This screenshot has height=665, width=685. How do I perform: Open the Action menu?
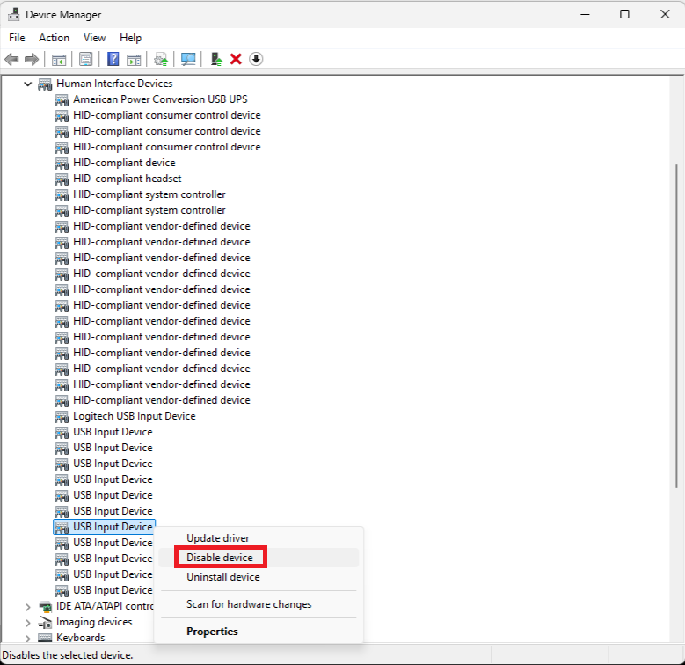coord(54,38)
